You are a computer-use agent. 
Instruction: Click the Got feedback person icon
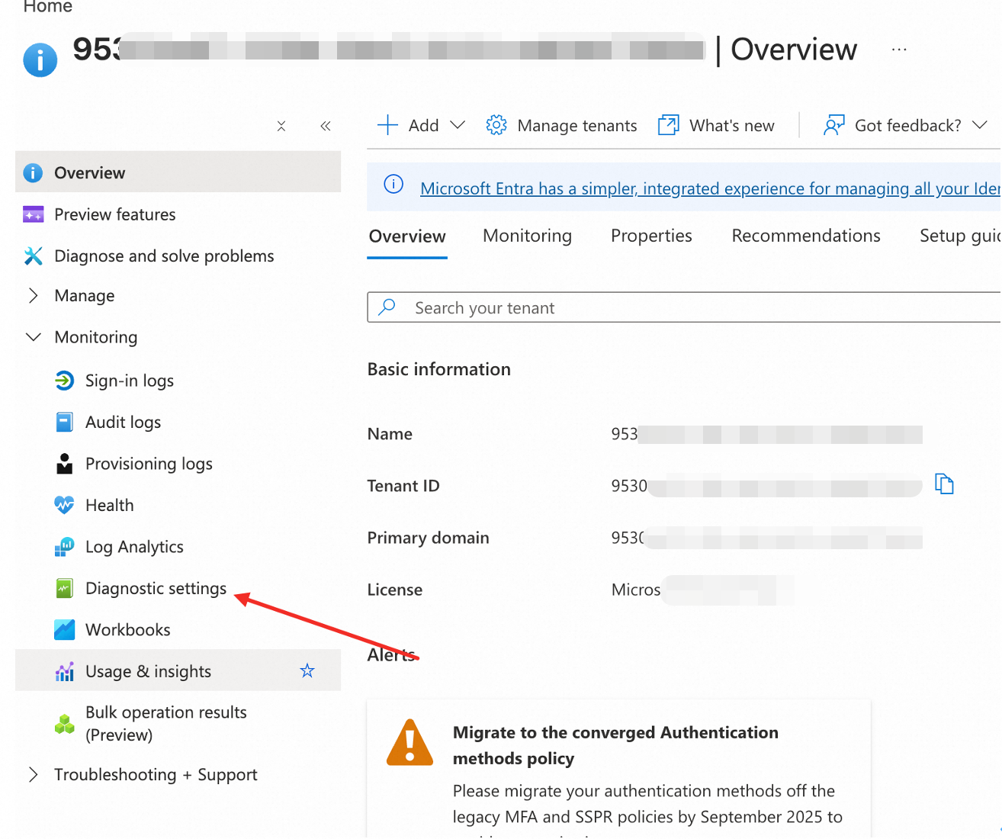834,125
